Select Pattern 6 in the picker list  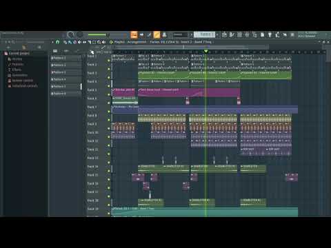tap(66, 94)
